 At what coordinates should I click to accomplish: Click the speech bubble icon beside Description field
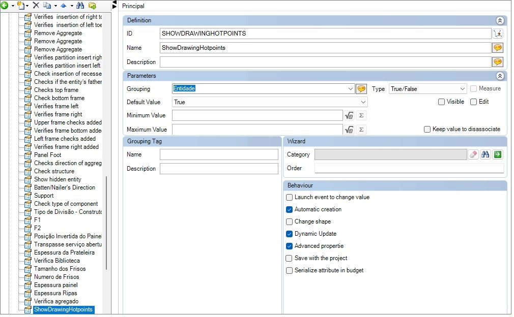click(498, 62)
